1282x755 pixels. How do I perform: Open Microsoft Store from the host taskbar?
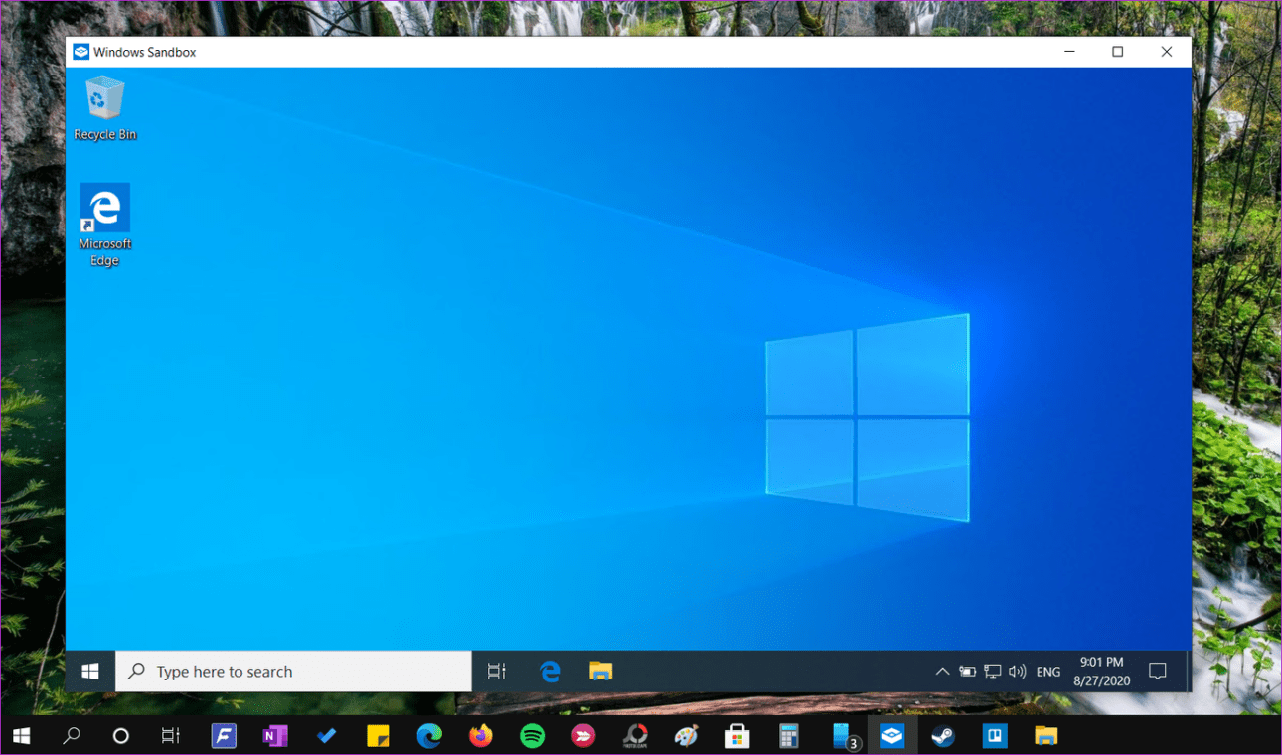[x=737, y=736]
